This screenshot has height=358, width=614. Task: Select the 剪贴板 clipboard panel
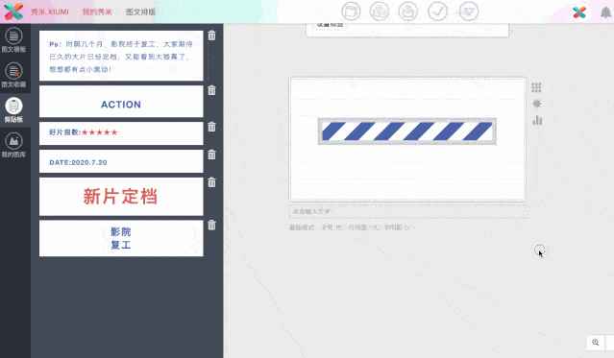[x=13, y=110]
